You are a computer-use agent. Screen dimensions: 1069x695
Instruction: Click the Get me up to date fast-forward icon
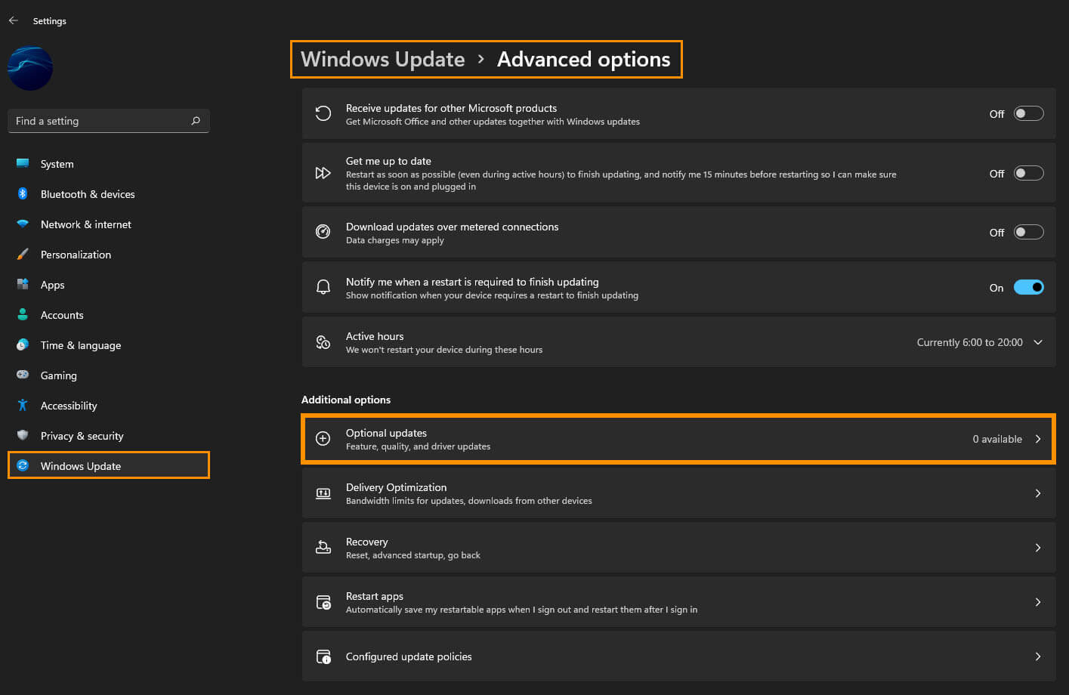tap(323, 173)
